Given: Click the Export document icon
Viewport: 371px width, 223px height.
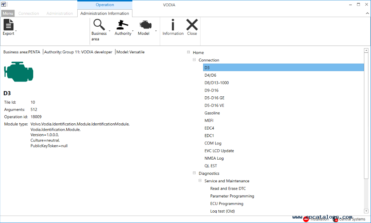Looking at the screenshot, I should 9,24.
